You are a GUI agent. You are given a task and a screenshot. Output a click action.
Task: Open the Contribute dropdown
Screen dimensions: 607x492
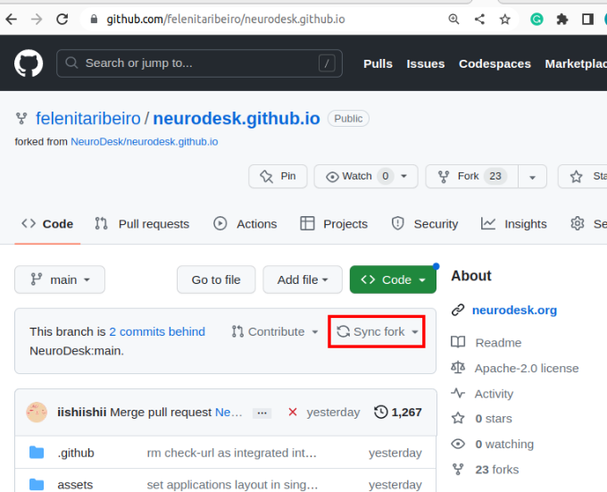[x=275, y=332]
